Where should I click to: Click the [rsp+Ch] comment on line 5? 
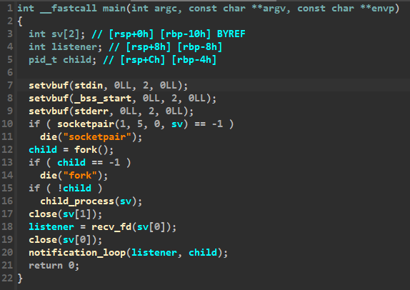pos(143,59)
